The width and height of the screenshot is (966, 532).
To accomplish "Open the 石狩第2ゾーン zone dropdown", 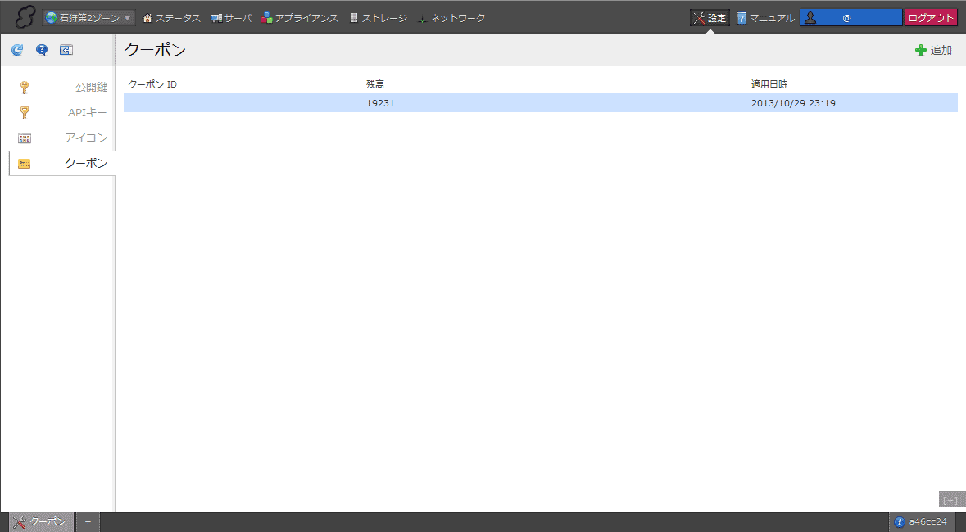I will 88,18.
